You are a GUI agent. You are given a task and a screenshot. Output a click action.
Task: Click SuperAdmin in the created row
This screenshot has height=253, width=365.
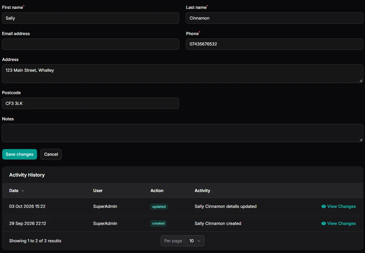pos(105,223)
